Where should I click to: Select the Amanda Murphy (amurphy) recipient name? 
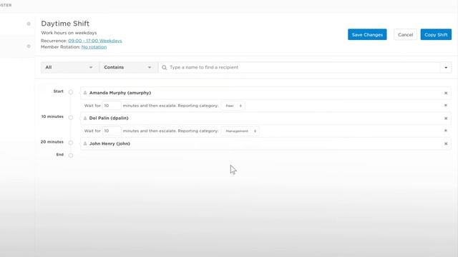(x=120, y=93)
